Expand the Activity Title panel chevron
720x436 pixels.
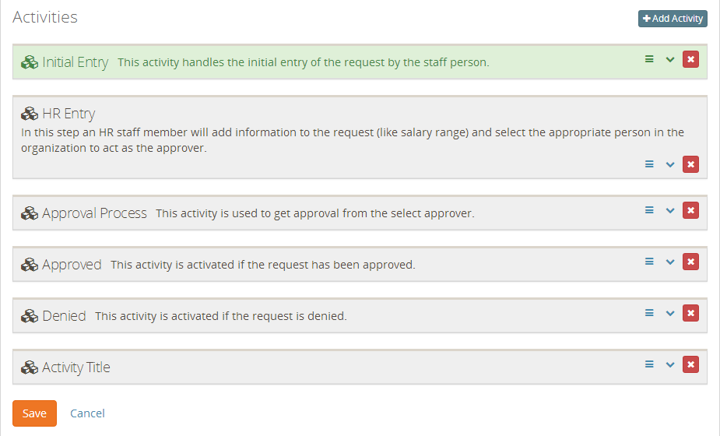tap(670, 365)
